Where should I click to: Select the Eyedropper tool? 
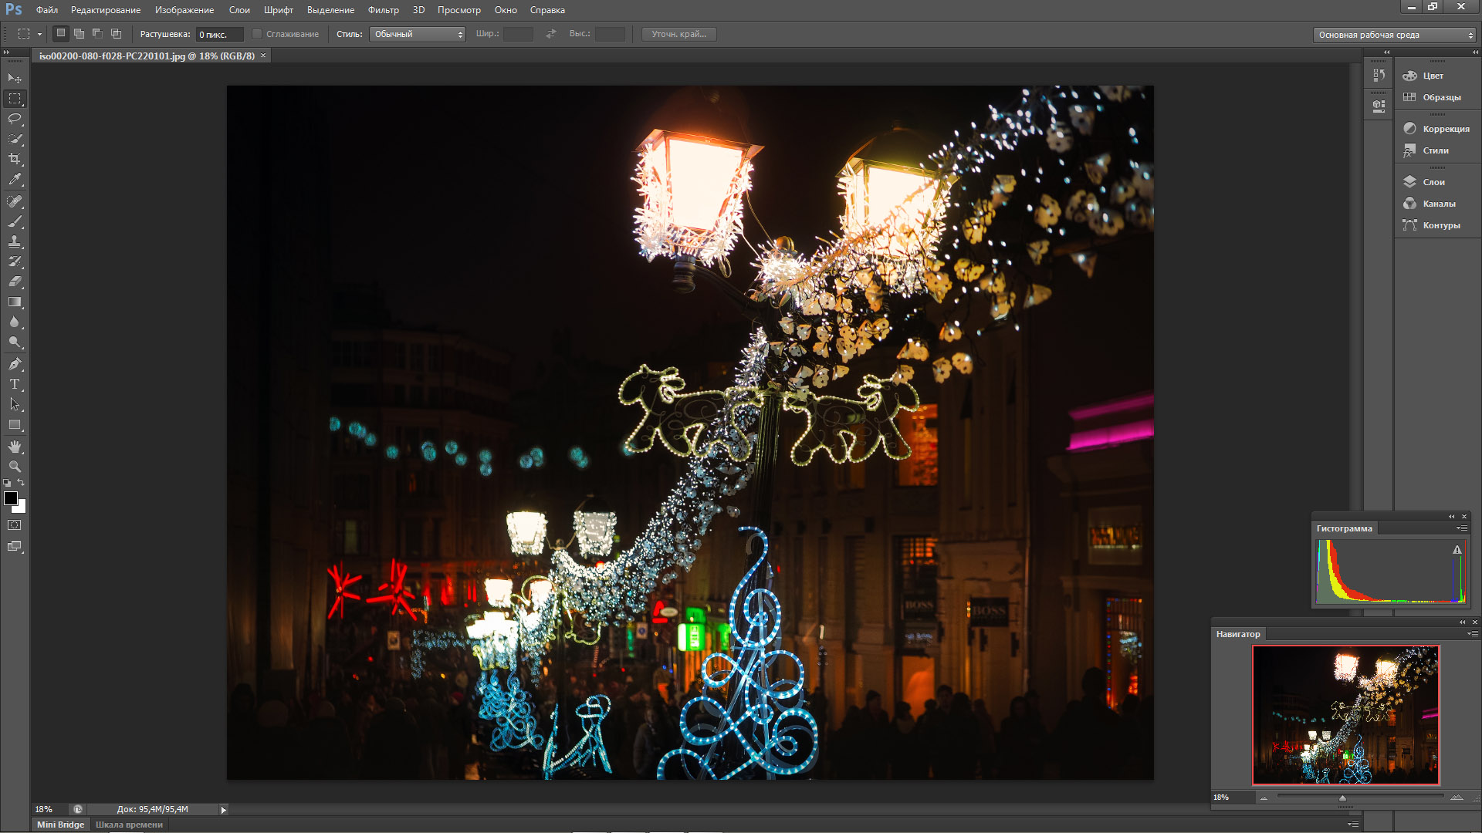pyautogui.click(x=15, y=180)
